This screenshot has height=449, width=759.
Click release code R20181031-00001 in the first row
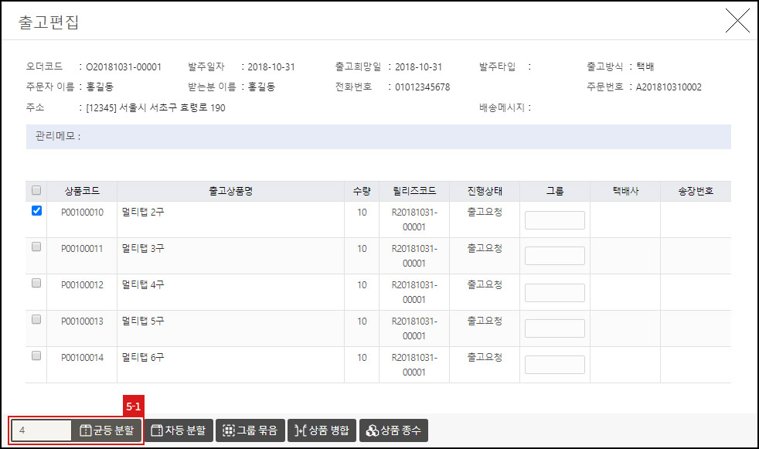click(x=414, y=217)
